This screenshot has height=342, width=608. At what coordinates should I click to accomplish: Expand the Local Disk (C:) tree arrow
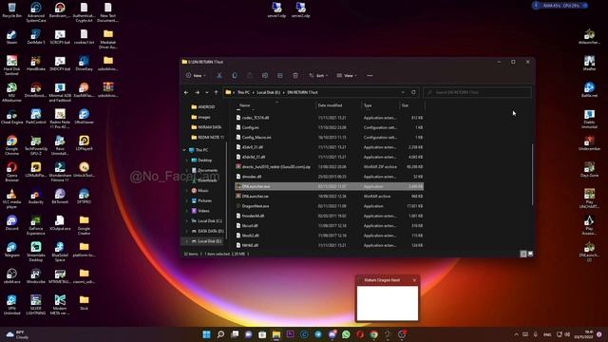click(186, 220)
